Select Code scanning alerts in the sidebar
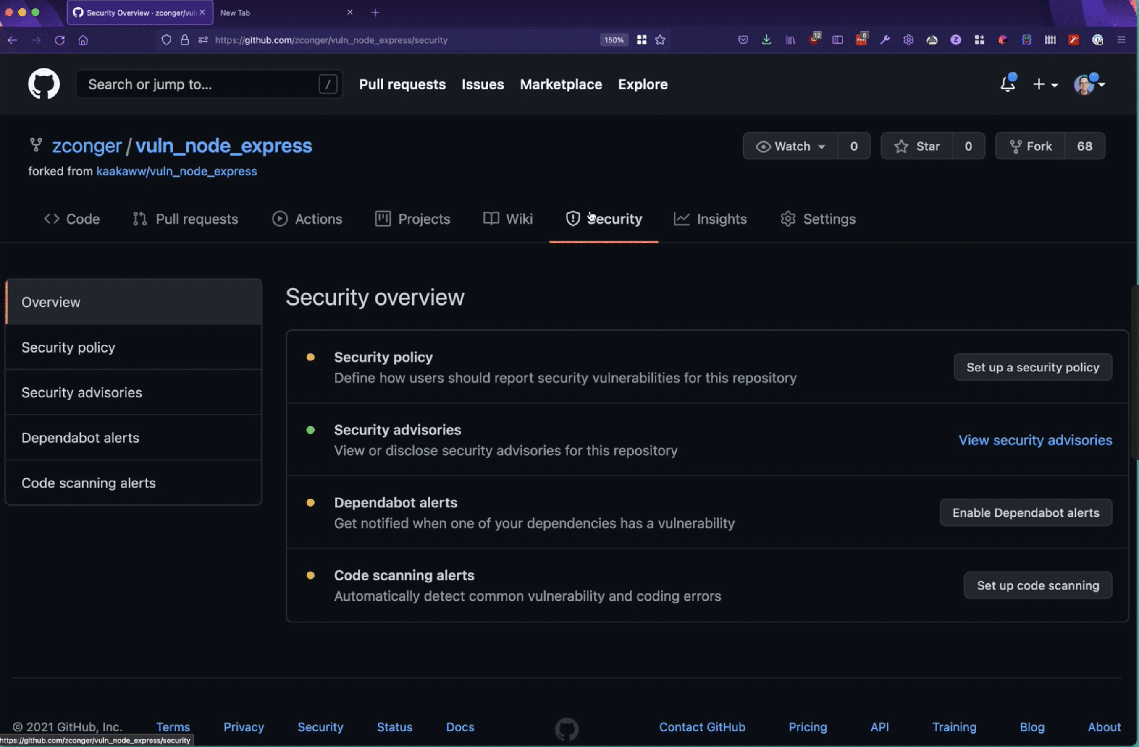The width and height of the screenshot is (1139, 747). coord(134,483)
